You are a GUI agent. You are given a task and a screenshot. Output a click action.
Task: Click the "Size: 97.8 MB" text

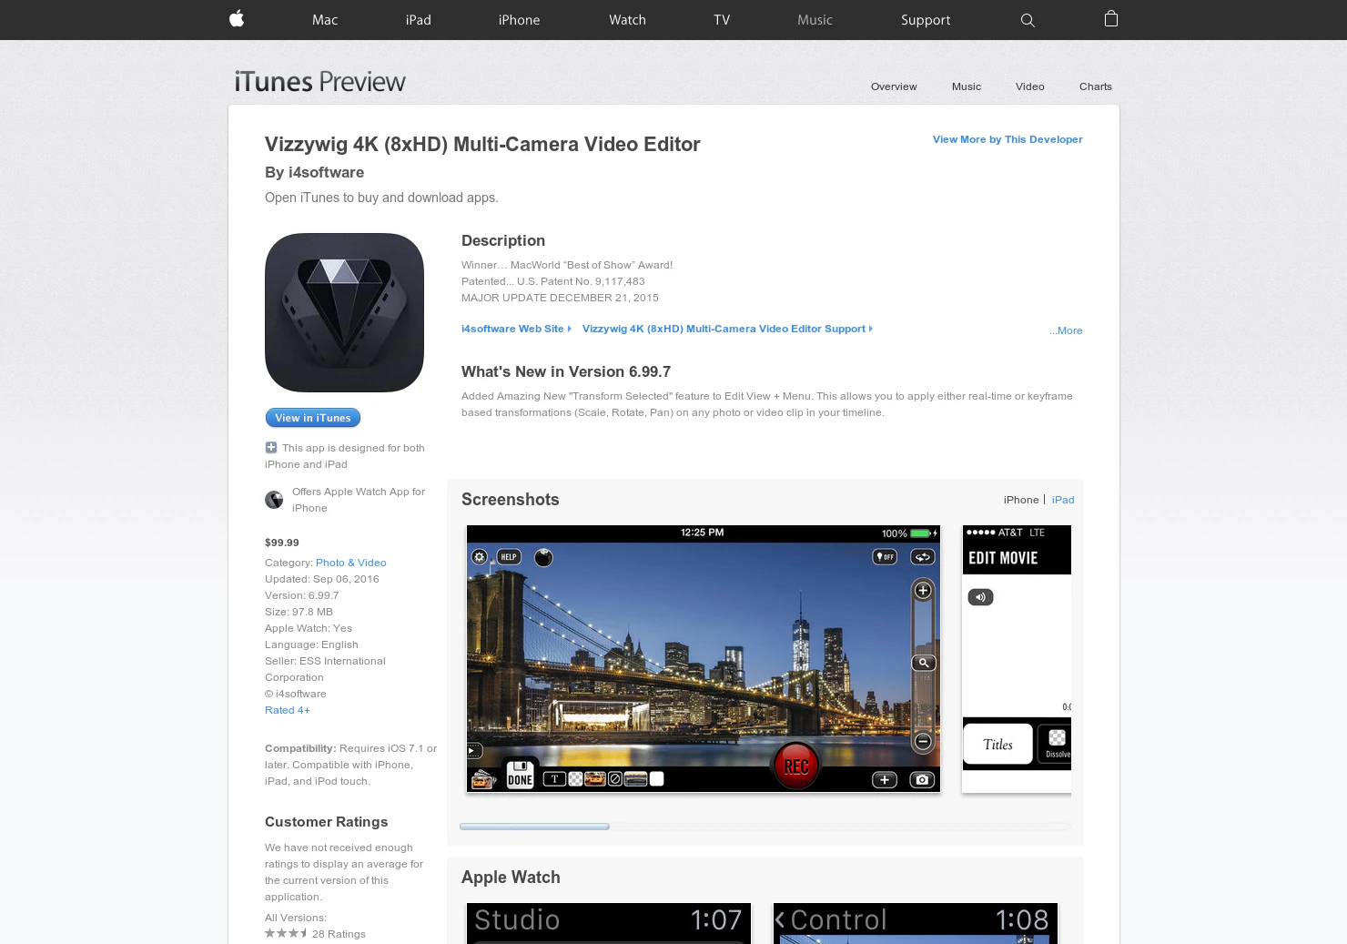tap(299, 612)
